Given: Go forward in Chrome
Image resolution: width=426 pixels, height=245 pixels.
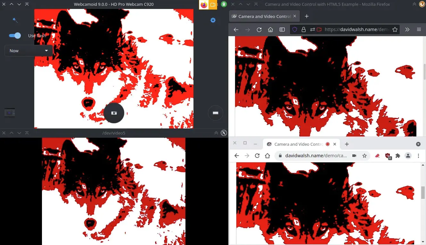Looking at the screenshot, I should [247, 156].
